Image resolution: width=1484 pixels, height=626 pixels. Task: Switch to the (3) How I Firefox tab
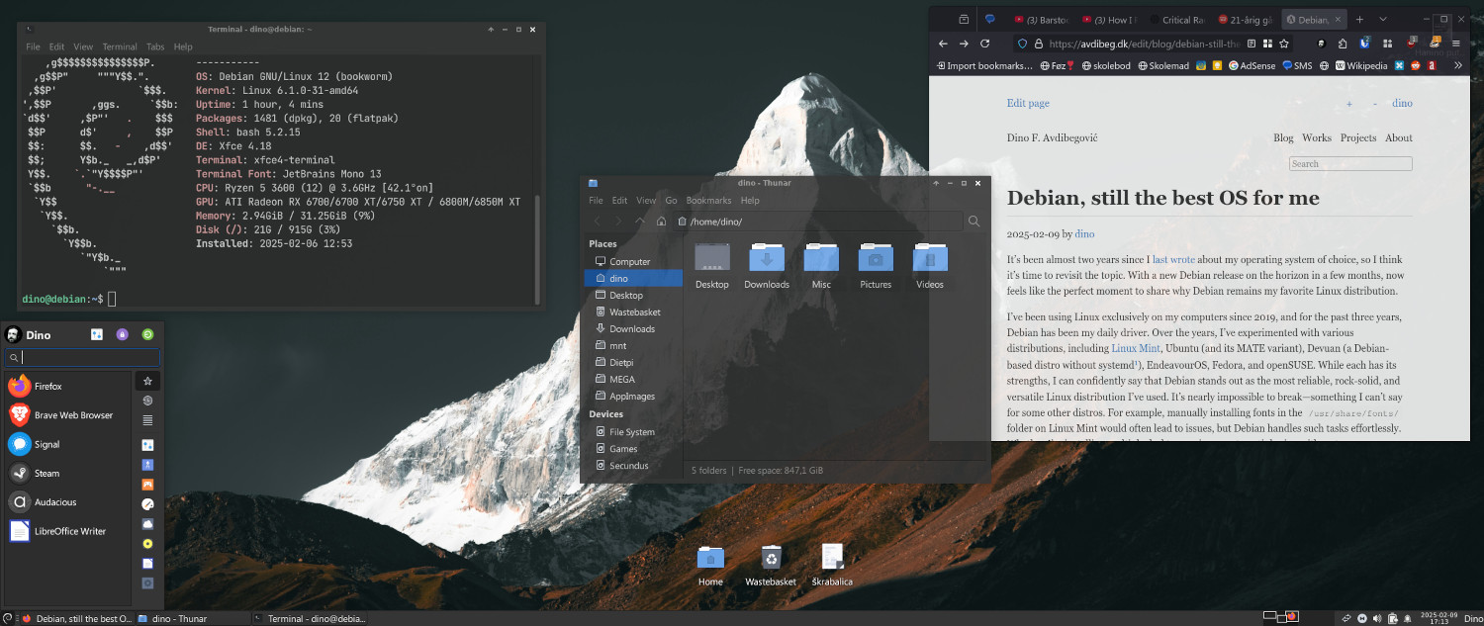coord(1109,19)
